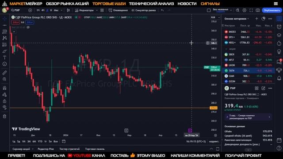
Task: Select the Text annotation tool
Action: (x=4, y=57)
